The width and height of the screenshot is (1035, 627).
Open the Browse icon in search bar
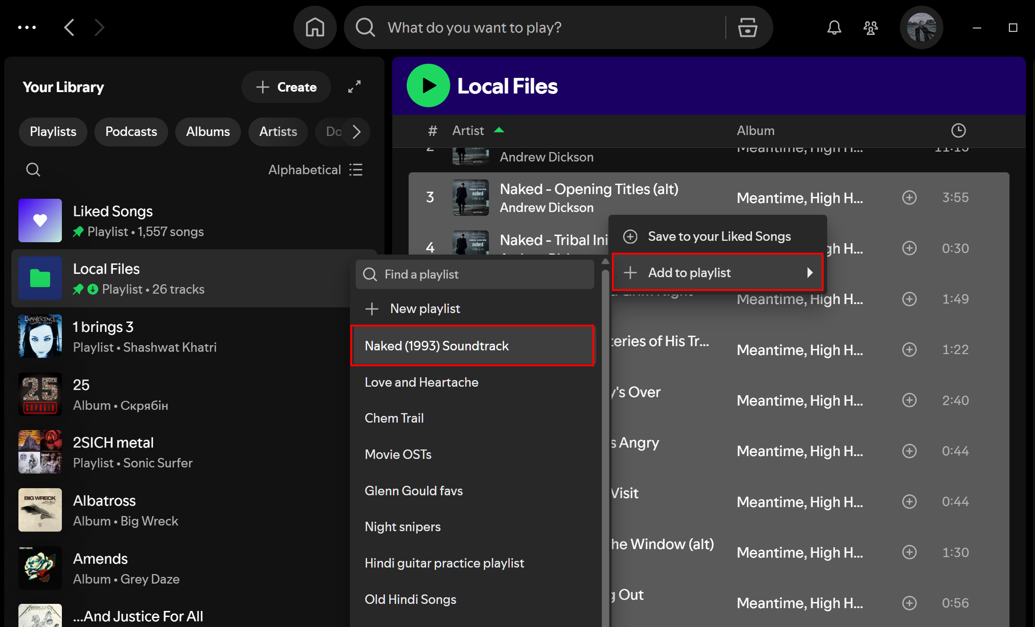747,27
